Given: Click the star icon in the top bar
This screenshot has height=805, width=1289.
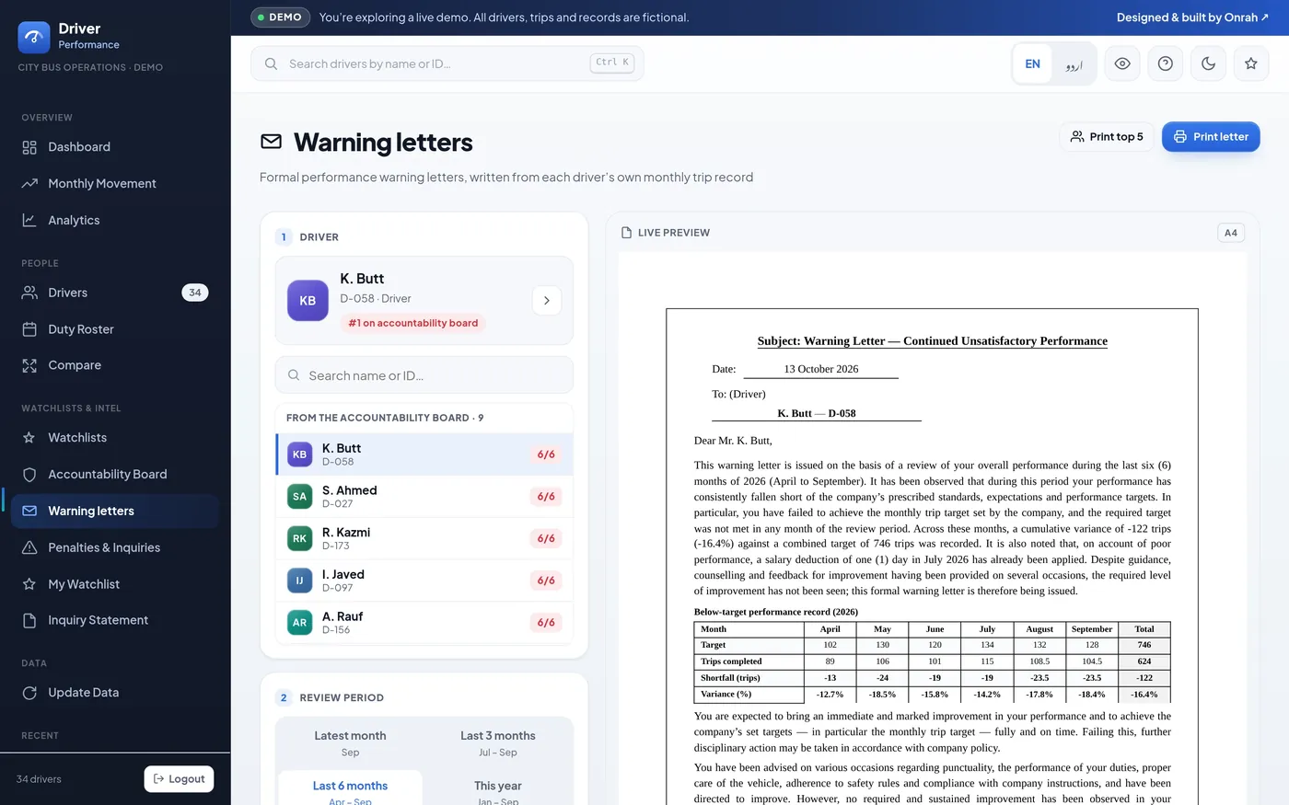Looking at the screenshot, I should pyautogui.click(x=1250, y=63).
